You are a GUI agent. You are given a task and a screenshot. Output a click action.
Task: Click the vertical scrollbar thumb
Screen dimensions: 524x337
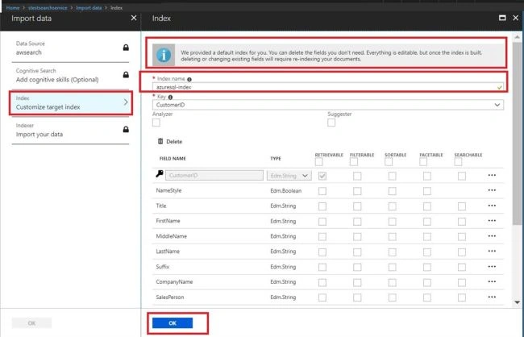pyautogui.click(x=518, y=134)
